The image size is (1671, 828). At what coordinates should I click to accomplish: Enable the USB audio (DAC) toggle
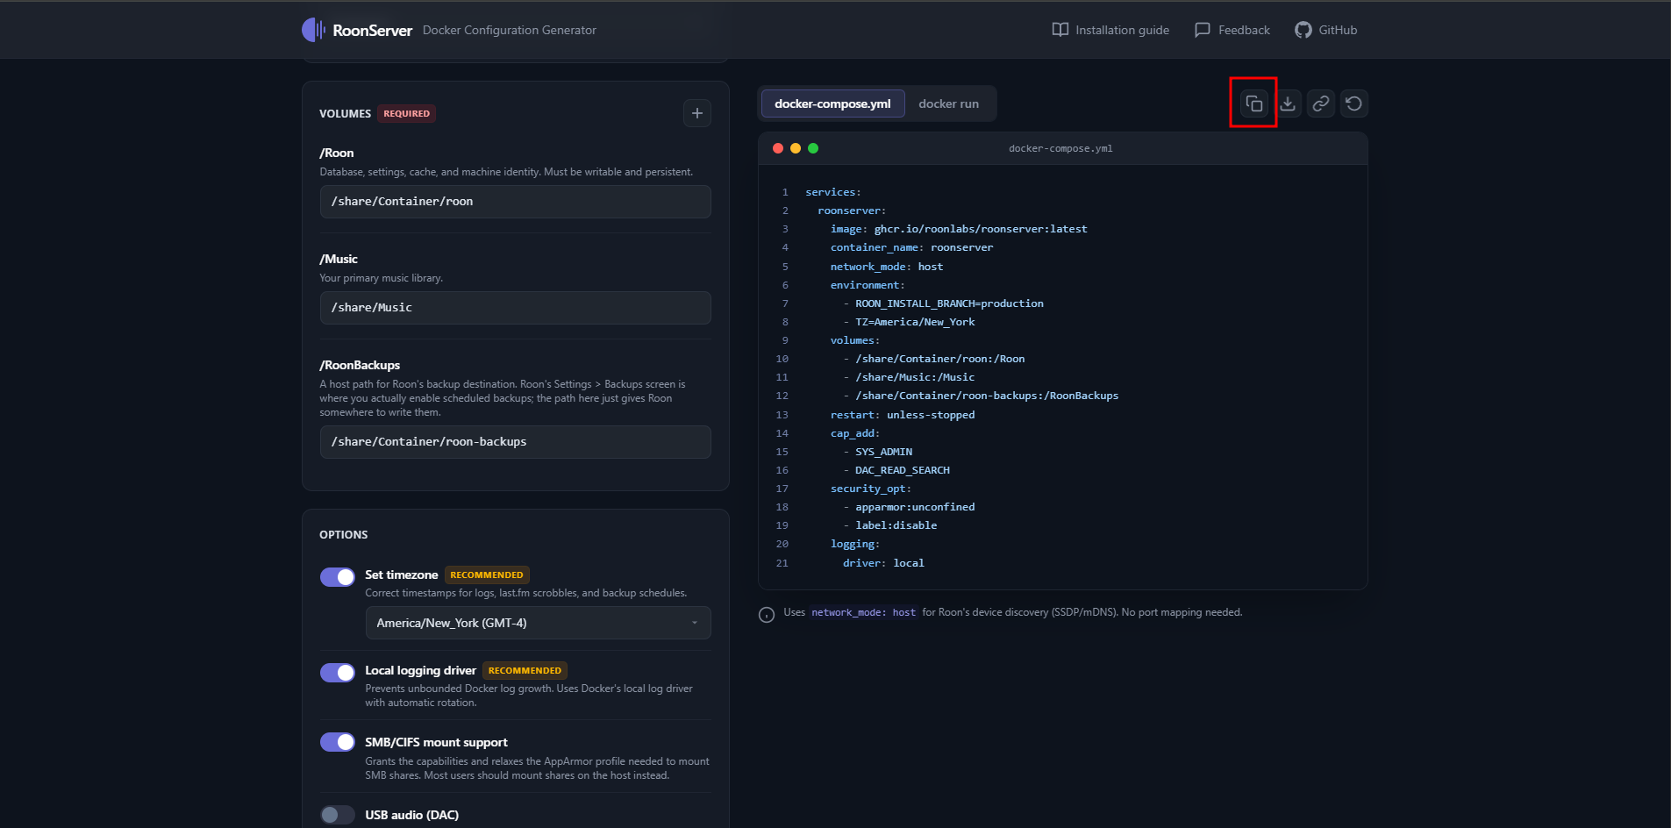(x=338, y=815)
